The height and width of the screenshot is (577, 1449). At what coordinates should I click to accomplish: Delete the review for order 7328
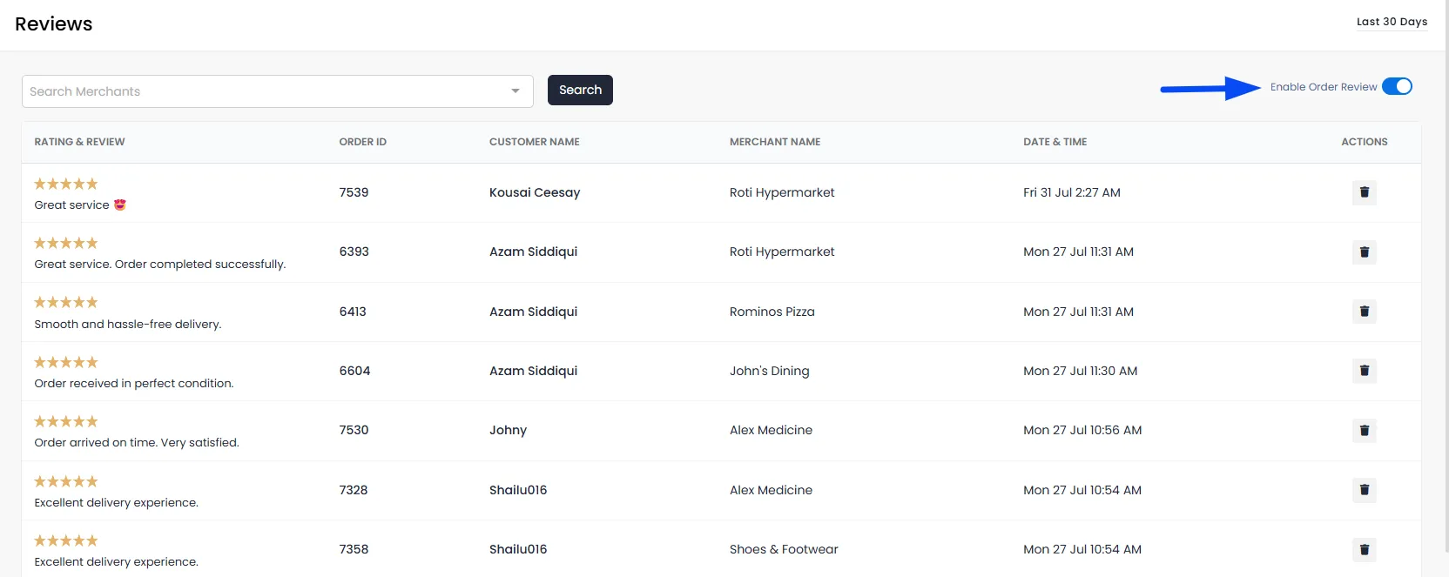click(1365, 490)
